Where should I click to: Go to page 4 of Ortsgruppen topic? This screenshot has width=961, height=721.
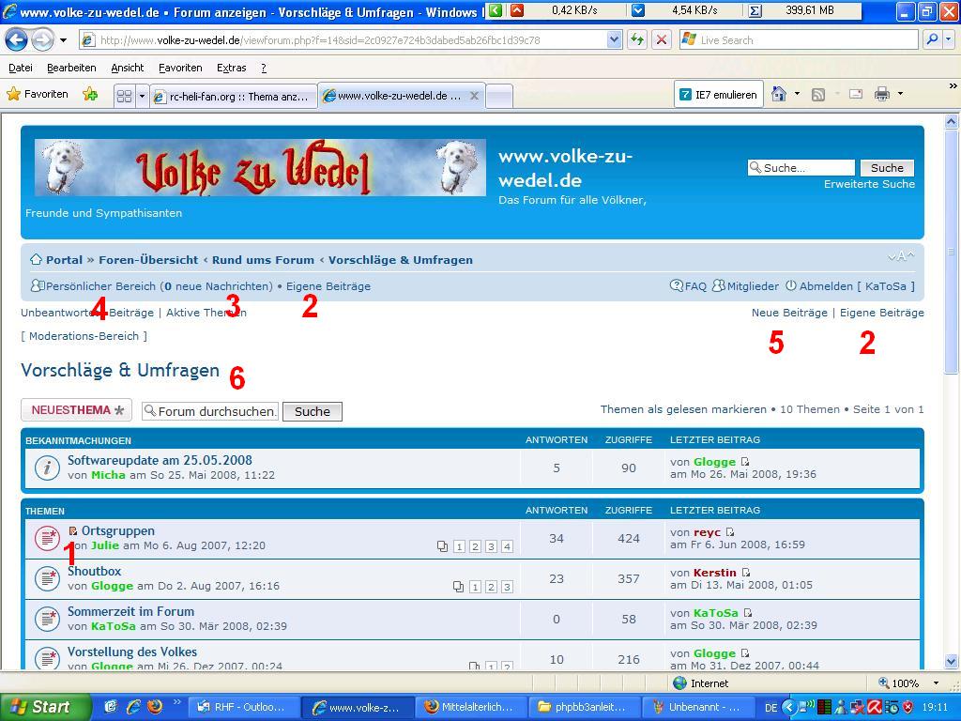coord(507,546)
